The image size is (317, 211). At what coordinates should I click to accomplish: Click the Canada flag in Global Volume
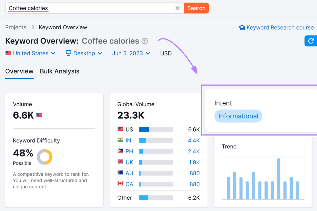click(x=120, y=184)
